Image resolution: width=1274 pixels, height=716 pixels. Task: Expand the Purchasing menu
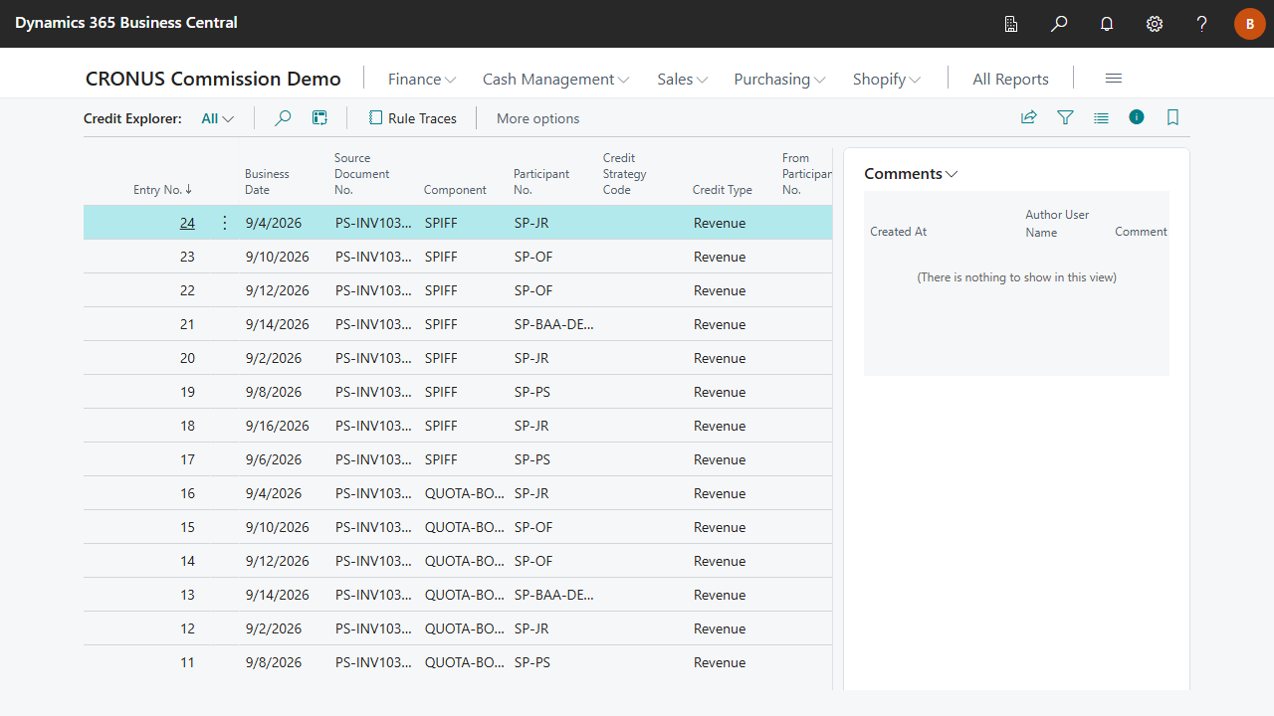(779, 80)
